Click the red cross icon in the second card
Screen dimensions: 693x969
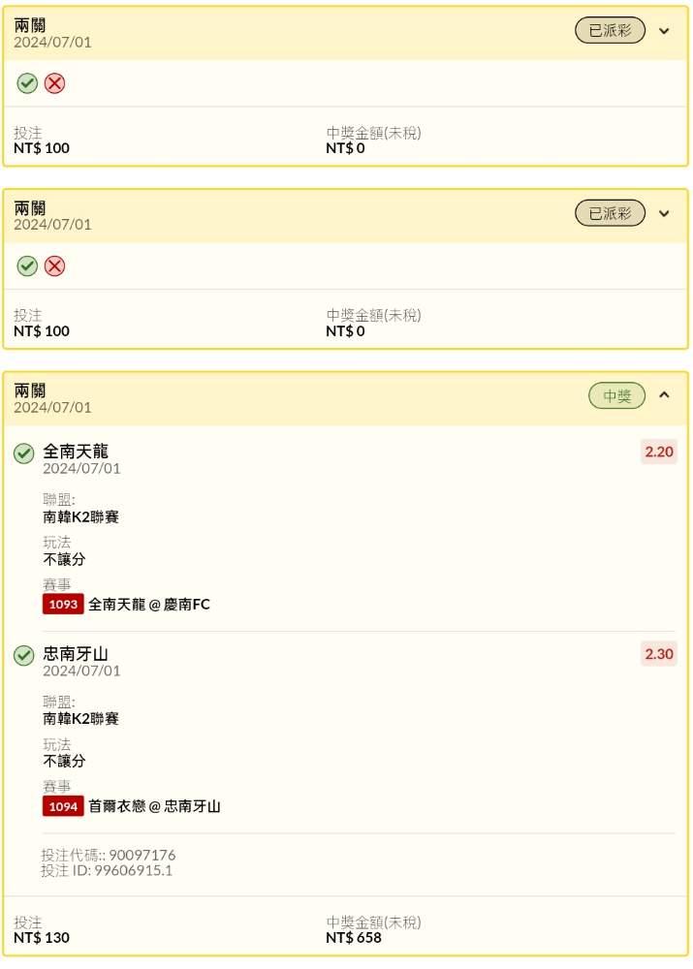[x=55, y=266]
